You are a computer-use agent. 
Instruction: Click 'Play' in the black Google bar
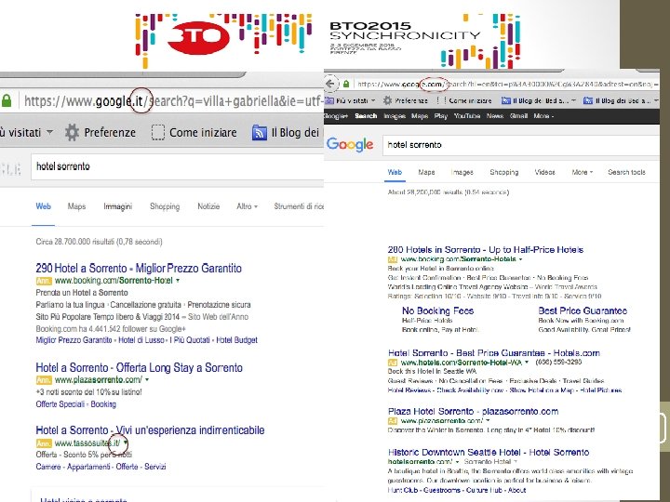(x=440, y=115)
